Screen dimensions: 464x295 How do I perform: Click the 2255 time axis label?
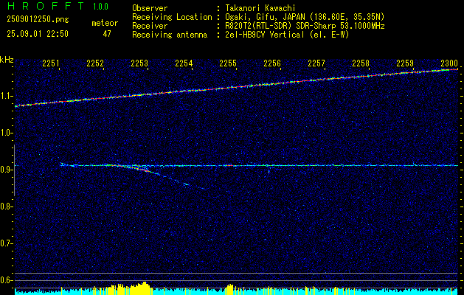pyautogui.click(x=228, y=63)
